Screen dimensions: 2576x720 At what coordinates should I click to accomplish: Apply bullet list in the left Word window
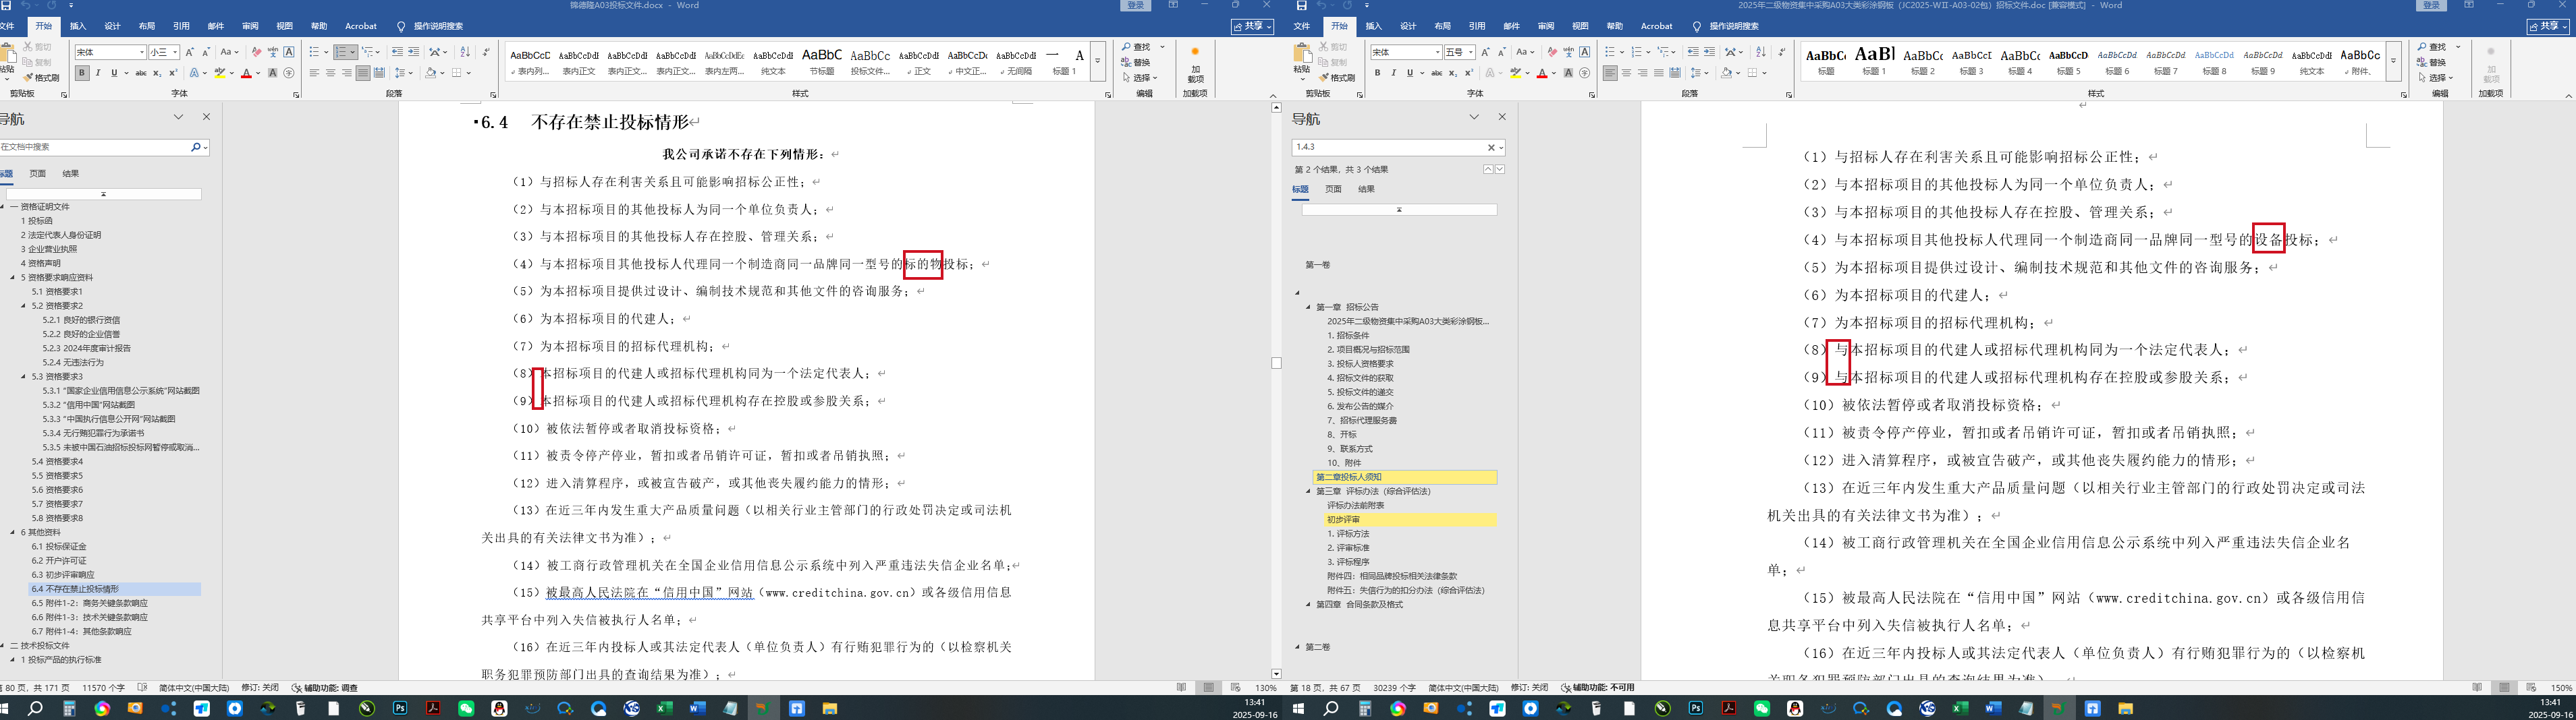click(316, 52)
